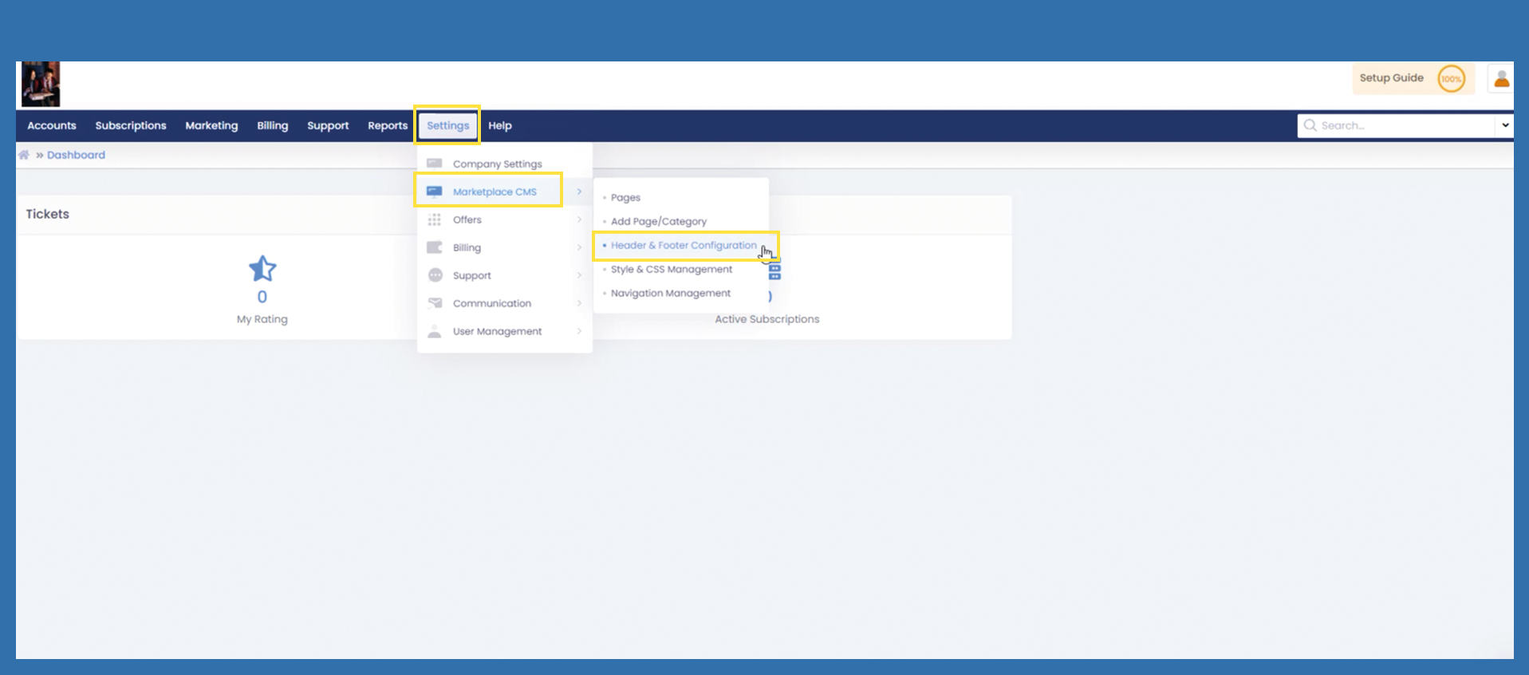Screen dimensions: 1529x675
Task: Click the user profile avatar icon
Action: (1501, 78)
